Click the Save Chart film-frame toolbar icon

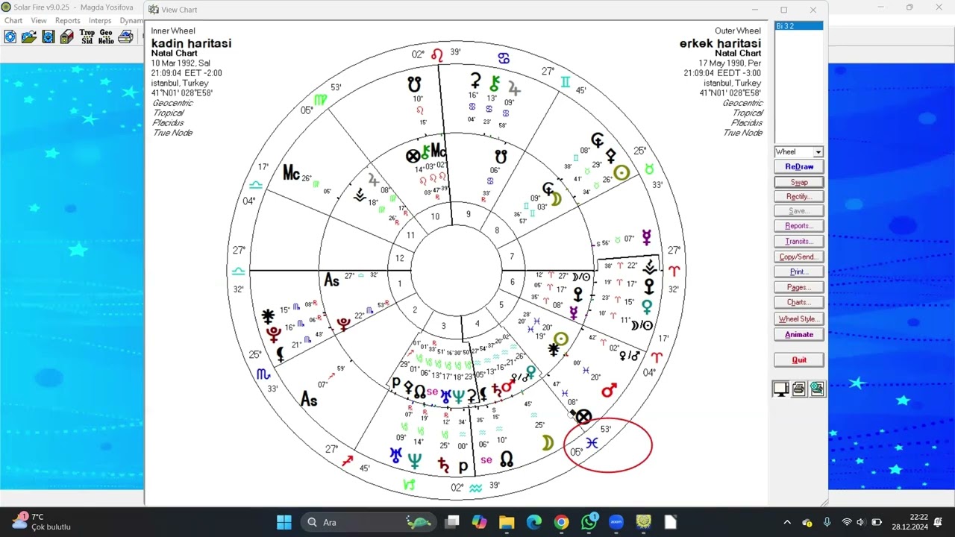pos(48,37)
